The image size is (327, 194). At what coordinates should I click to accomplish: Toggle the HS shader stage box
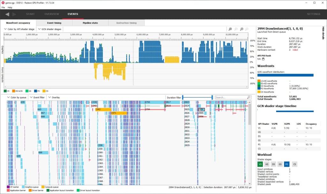[x=267, y=164]
